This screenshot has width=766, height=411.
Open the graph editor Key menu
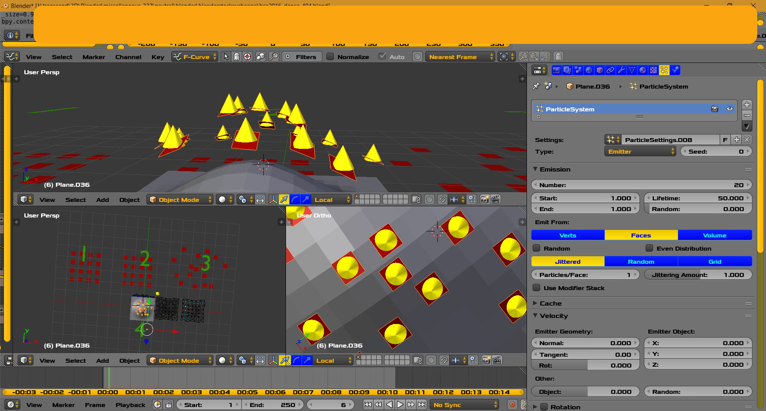click(x=158, y=57)
